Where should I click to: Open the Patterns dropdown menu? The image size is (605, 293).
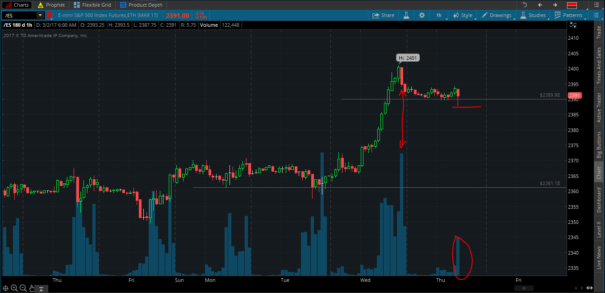568,15
